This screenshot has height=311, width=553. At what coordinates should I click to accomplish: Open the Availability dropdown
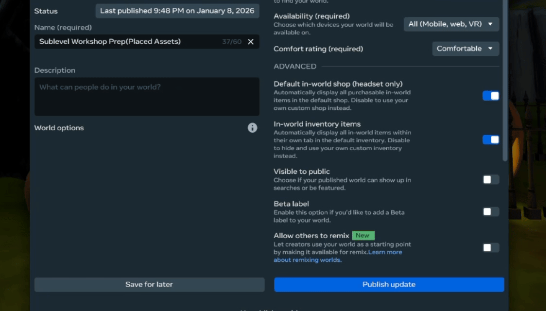click(x=451, y=24)
